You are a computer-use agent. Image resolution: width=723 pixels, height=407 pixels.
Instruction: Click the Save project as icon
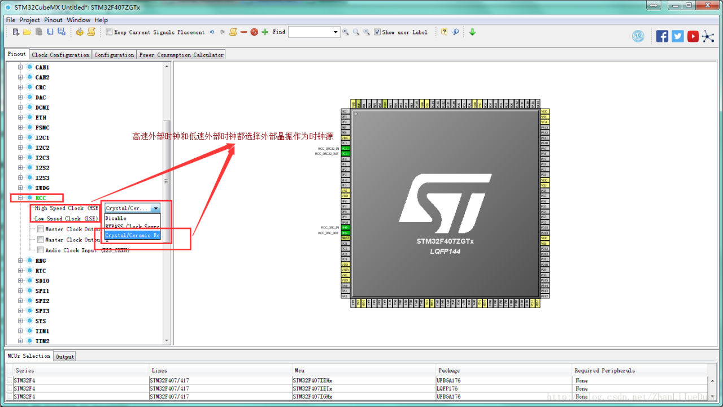(x=61, y=32)
